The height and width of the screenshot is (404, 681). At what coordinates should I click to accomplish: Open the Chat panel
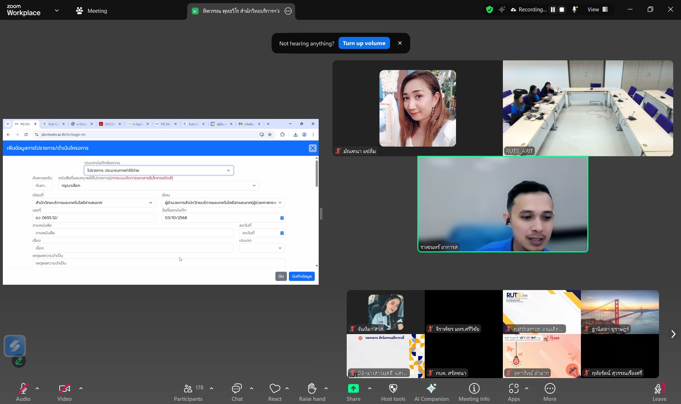click(x=237, y=392)
